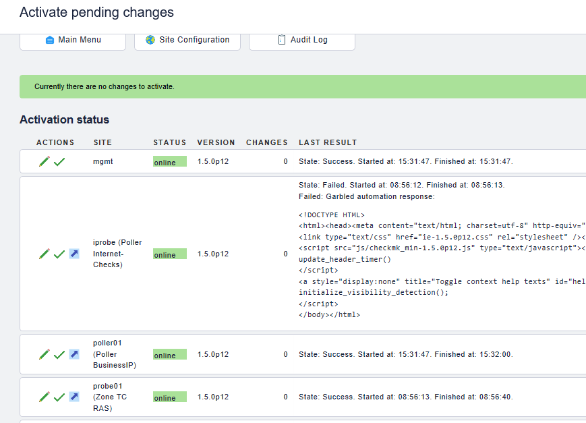This screenshot has width=586, height=423.
Task: Click the Activate pending changes page title
Action: (96, 12)
